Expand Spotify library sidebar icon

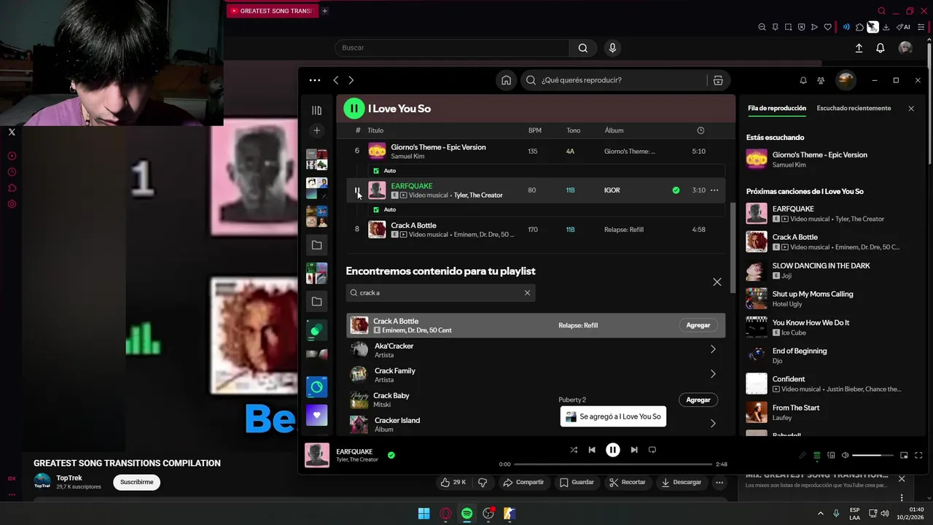[316, 110]
